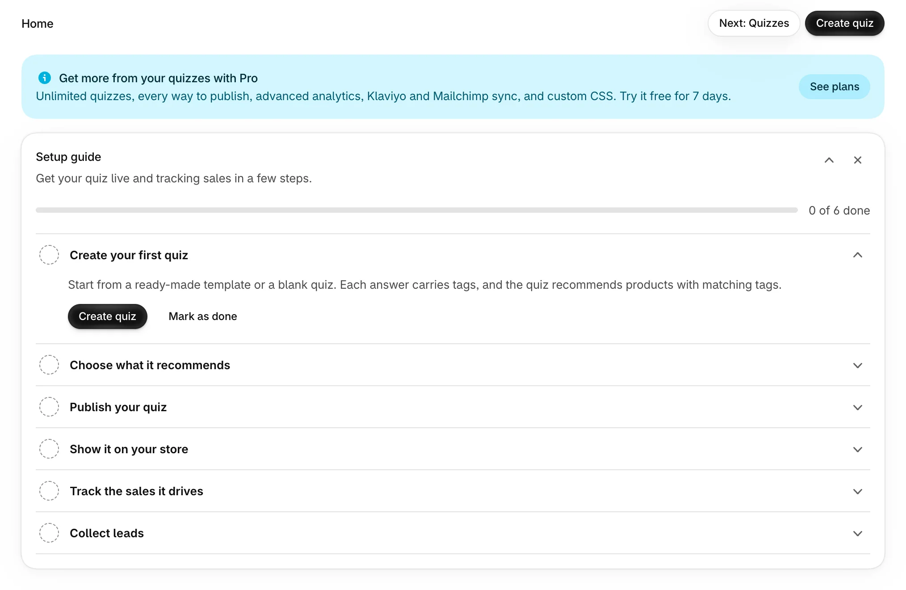Toggle the circle for Choose what it recommends
The width and height of the screenshot is (906, 590).
tap(49, 365)
